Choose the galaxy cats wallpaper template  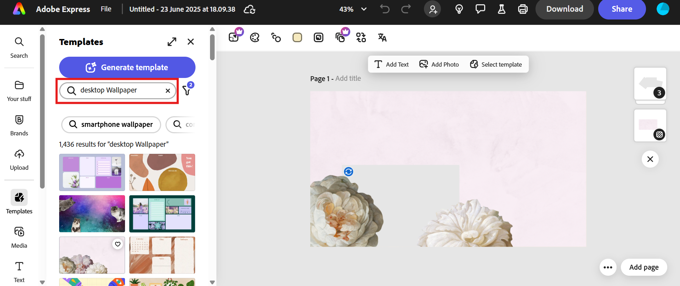pos(92,214)
